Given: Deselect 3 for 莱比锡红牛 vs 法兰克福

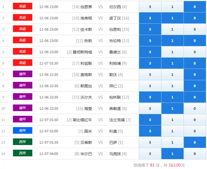Looking at the screenshot, I should coord(150,120).
